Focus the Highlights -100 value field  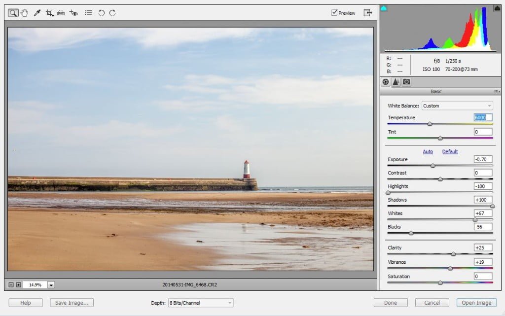[483, 186]
